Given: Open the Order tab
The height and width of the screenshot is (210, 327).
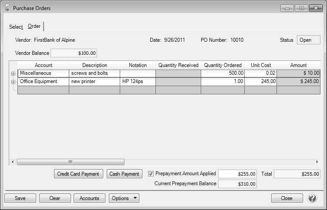Looking at the screenshot, I should (x=34, y=27).
